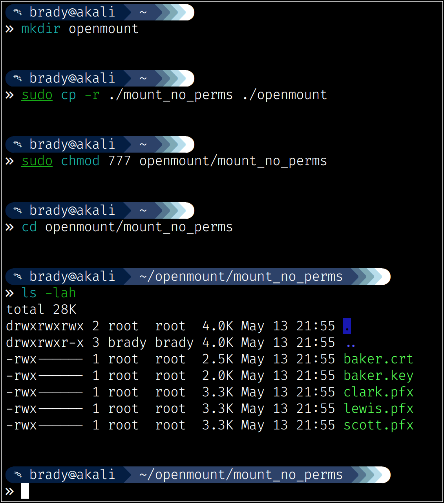Click the "ls" command text
Image resolution: width=444 pixels, height=503 pixels.
coord(29,293)
